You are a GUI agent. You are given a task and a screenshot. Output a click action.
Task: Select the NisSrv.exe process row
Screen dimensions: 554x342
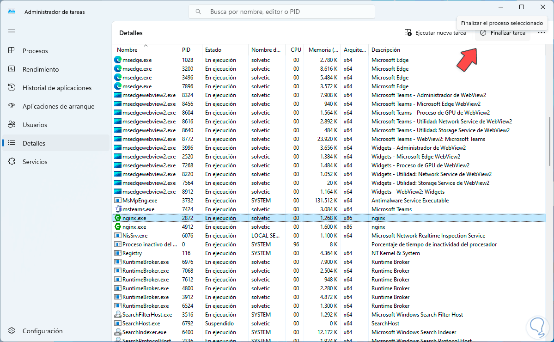329,236
